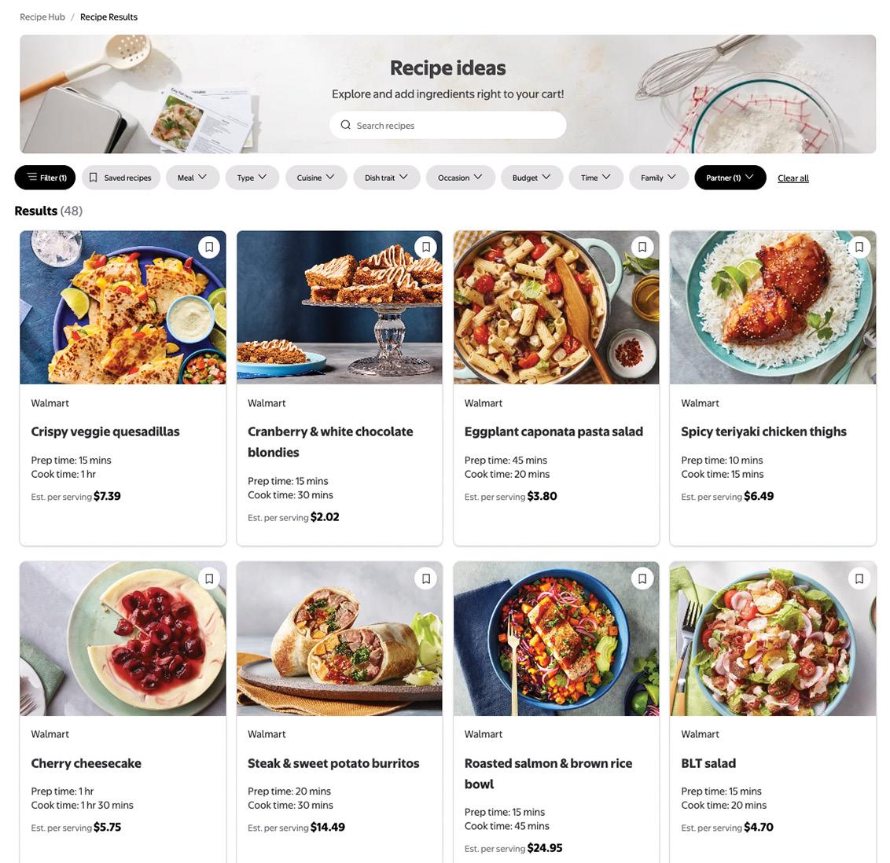Expand the Meal dropdown filter
Image resolution: width=890 pixels, height=863 pixels.
click(193, 178)
